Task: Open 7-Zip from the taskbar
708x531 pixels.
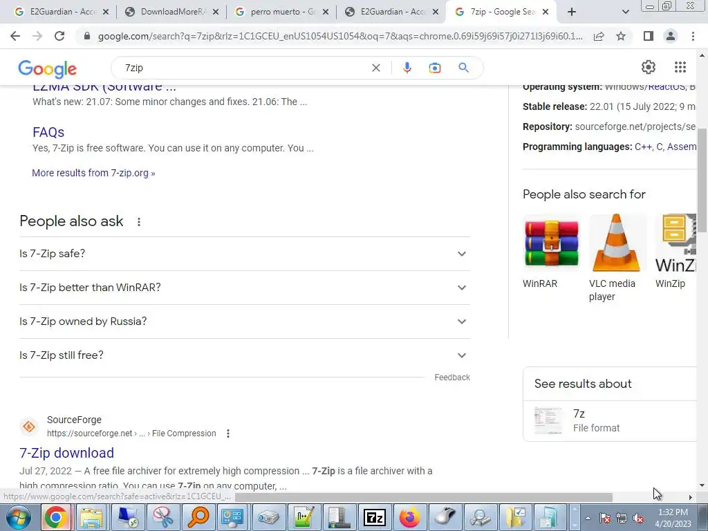Action: (375, 517)
